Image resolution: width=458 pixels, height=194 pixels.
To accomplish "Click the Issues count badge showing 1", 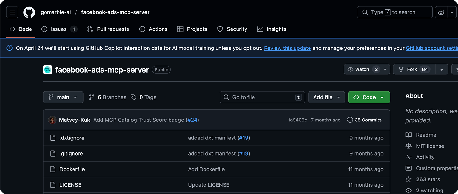I will pyautogui.click(x=74, y=29).
